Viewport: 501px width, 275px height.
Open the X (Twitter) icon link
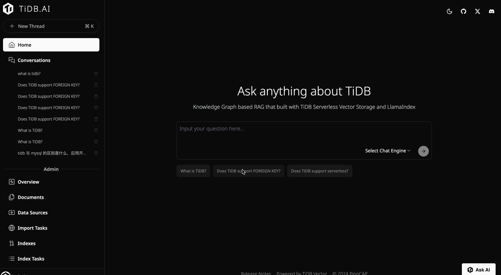[478, 11]
